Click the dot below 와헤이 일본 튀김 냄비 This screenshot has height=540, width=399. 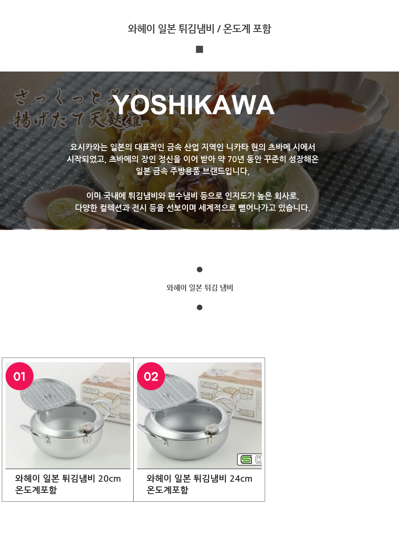[199, 308]
